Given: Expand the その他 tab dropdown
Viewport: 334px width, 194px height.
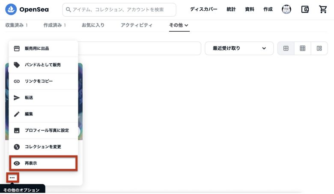Looking at the screenshot, I should (x=179, y=25).
